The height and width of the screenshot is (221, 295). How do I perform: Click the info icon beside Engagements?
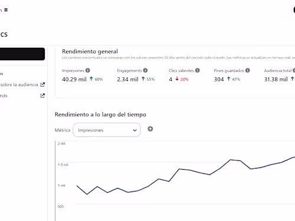pyautogui.click(x=145, y=70)
